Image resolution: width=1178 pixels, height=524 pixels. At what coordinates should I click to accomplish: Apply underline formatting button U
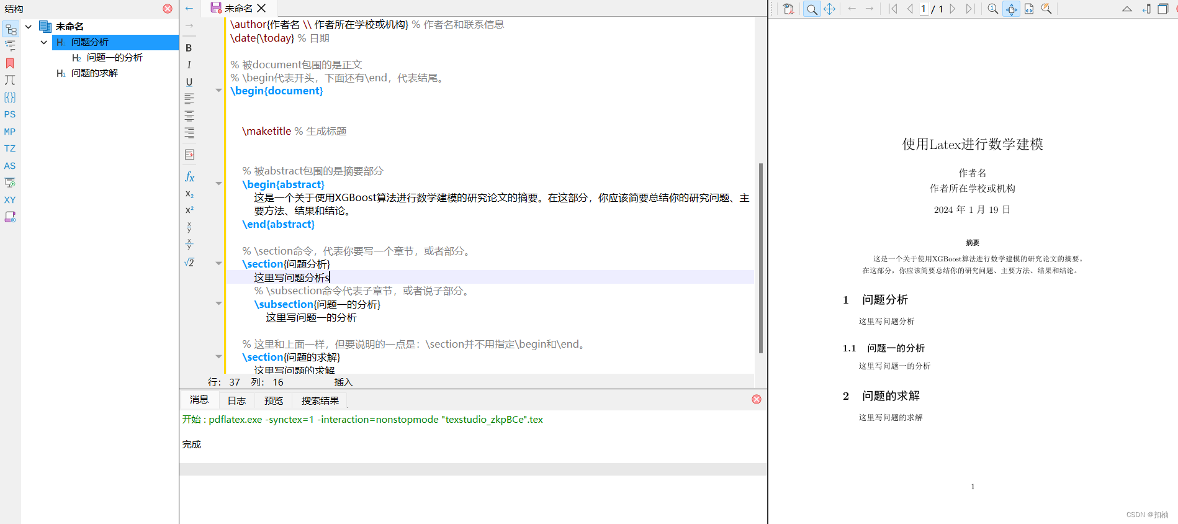[189, 82]
